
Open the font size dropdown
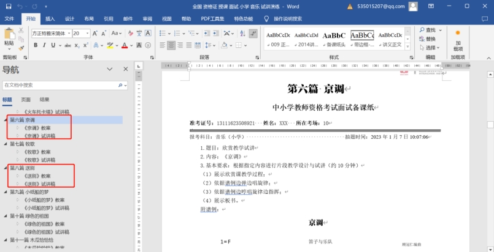[87, 33]
